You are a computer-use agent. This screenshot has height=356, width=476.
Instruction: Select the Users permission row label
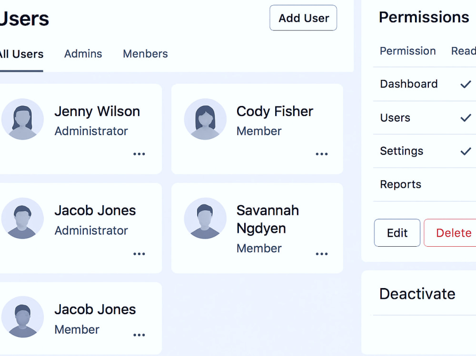pyautogui.click(x=395, y=118)
